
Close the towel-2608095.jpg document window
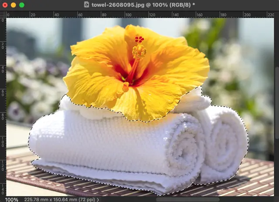click(x=5, y=5)
